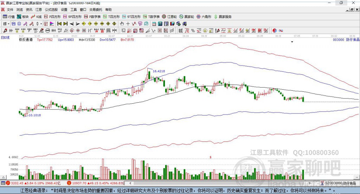360x194 pixels.
Task: Click the 10.1018 low price label
Action: click(35, 115)
